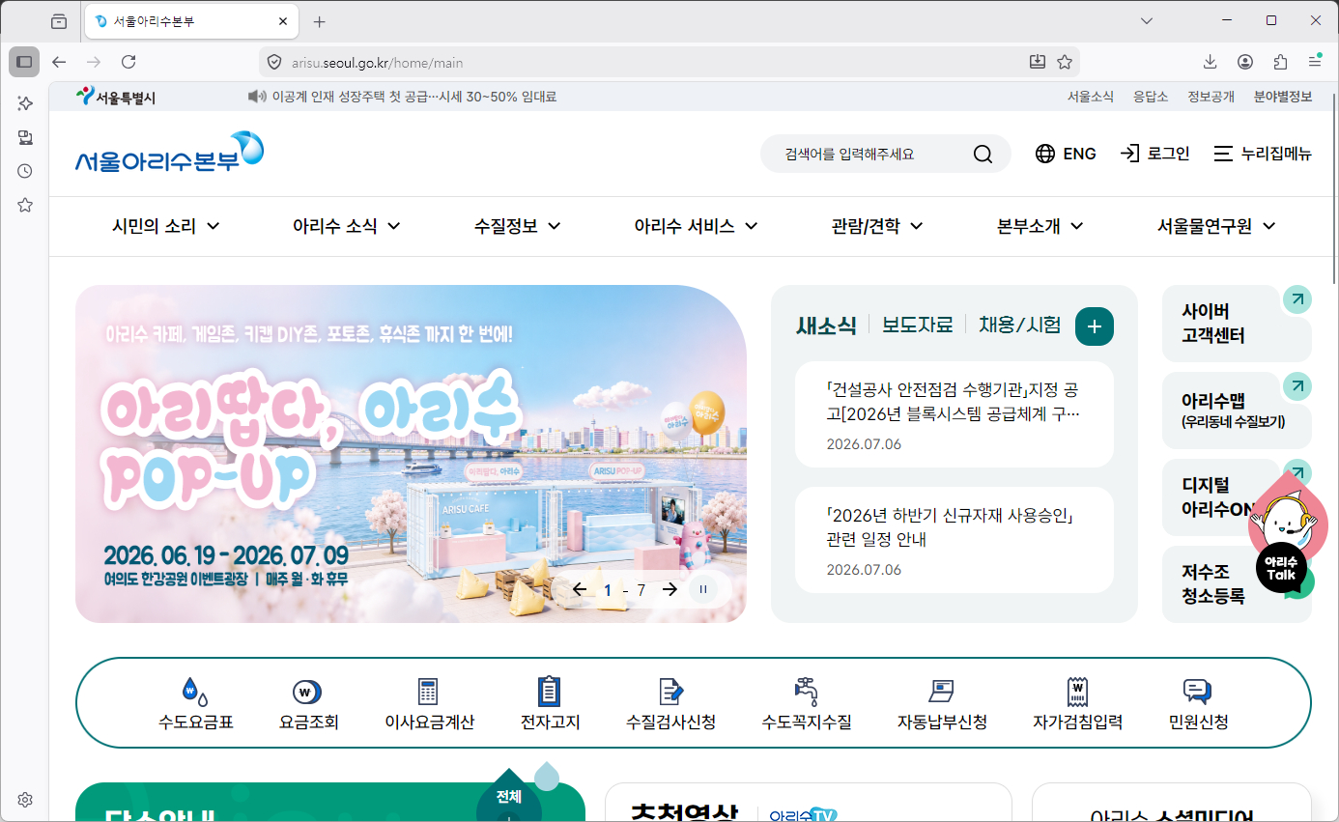Toggle the browser sidebar button
The width and height of the screenshot is (1339, 822).
coord(24,62)
